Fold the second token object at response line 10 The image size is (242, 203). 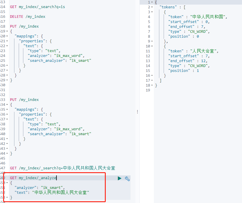click(x=152, y=46)
